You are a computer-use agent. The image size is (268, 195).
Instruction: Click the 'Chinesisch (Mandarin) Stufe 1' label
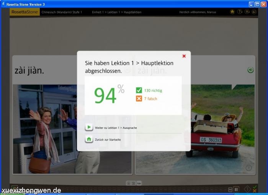[x=62, y=12]
